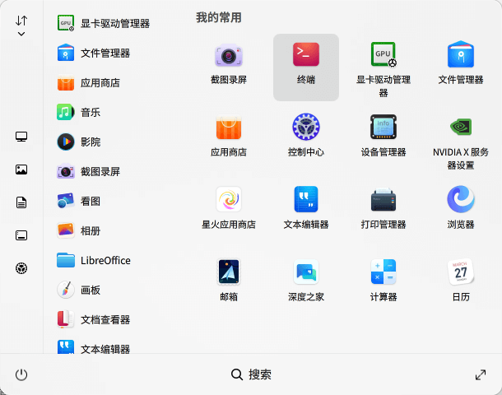Open 星火应用商店 app
Screen dimensions: 502x395
click(229, 208)
